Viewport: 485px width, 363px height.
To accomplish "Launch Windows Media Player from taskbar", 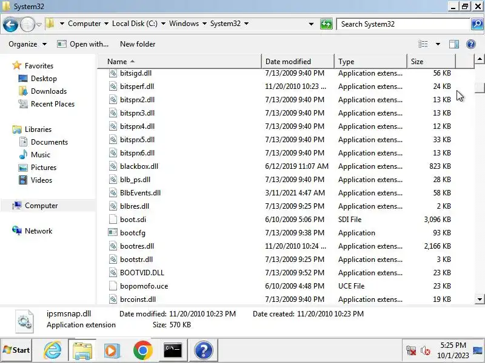I will coord(112,350).
